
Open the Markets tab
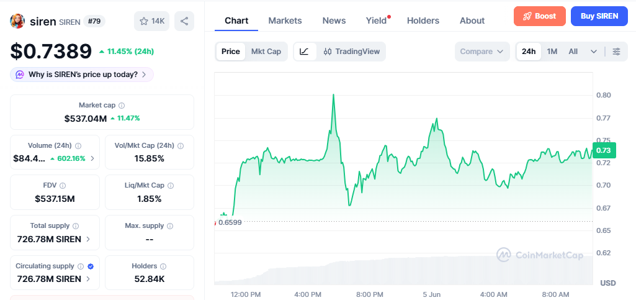pyautogui.click(x=285, y=20)
